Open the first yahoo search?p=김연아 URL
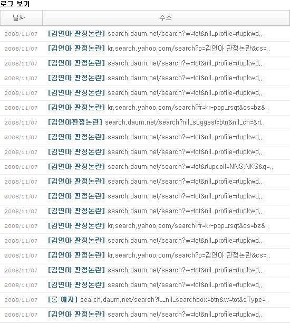290x323 pixels. [189, 49]
